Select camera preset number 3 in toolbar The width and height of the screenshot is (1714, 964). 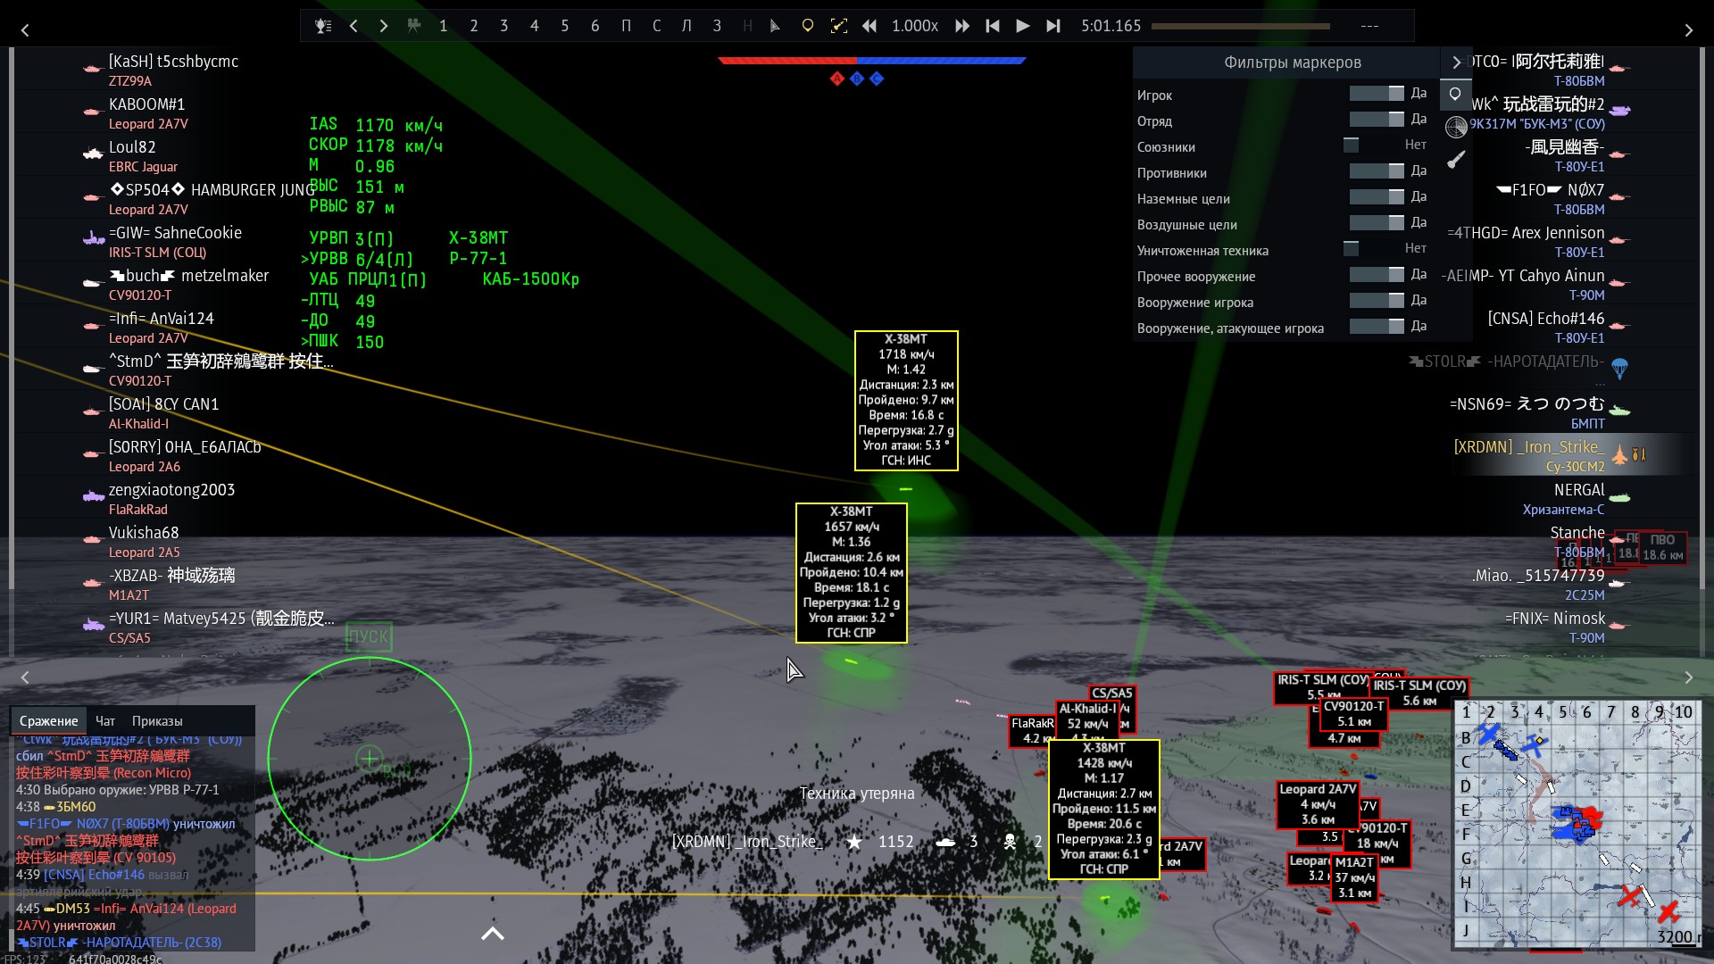tap(503, 26)
